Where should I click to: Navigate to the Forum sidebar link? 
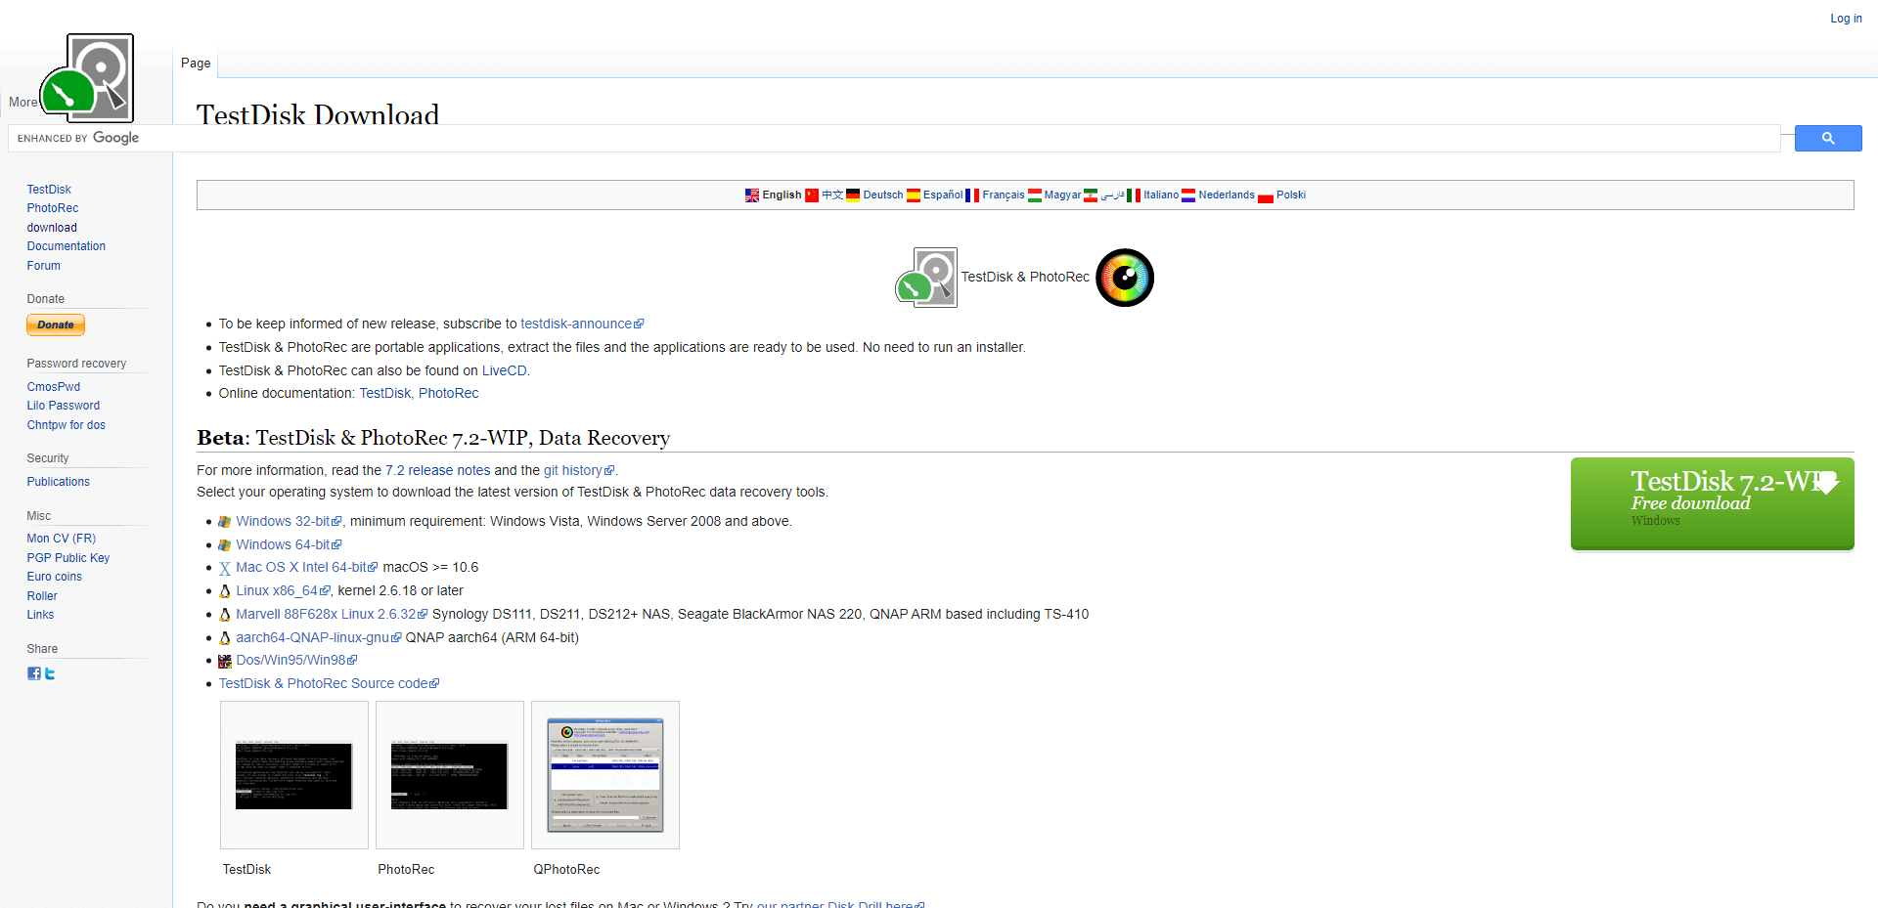click(x=43, y=265)
